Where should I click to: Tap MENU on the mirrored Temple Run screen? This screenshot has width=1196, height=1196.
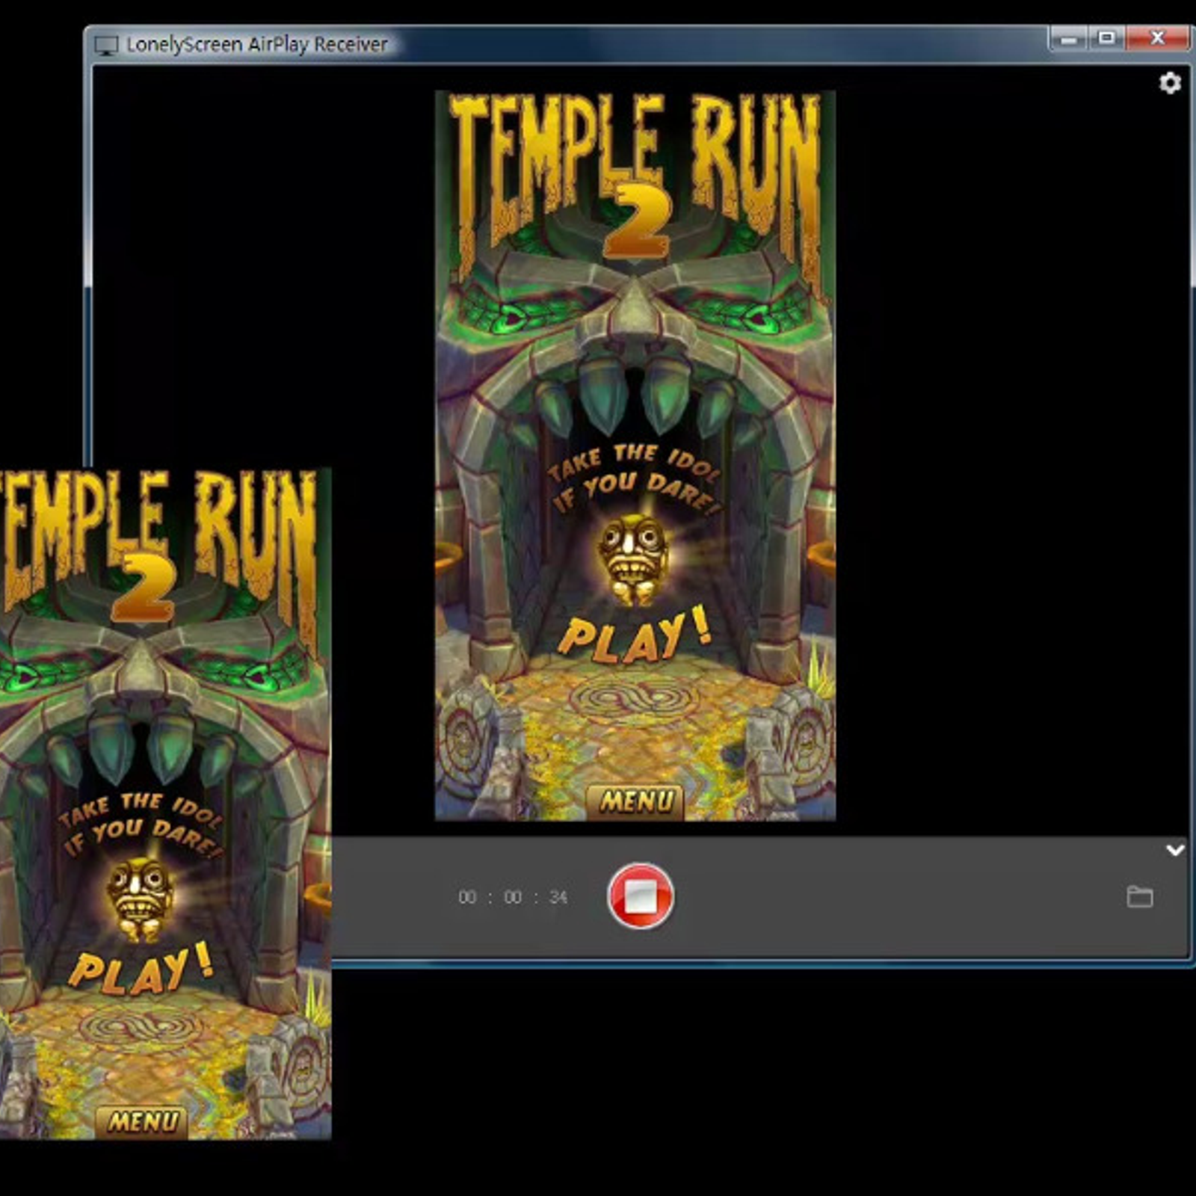click(x=638, y=800)
